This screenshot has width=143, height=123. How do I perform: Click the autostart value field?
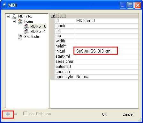pos(107,67)
